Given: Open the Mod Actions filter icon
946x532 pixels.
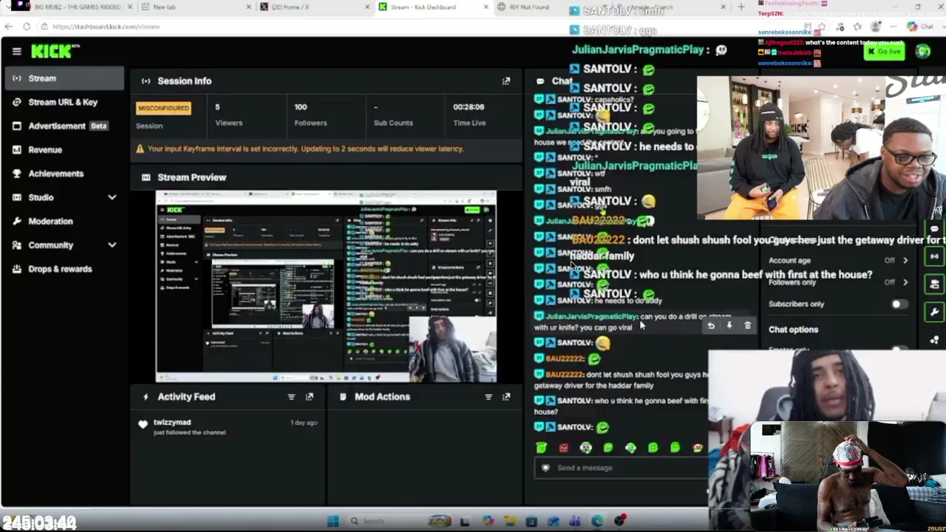Looking at the screenshot, I should (488, 397).
